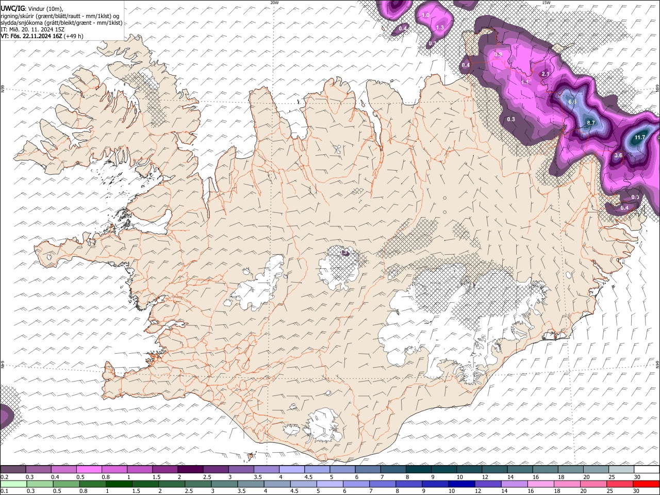
Task: Click the dark teal 8–9 swatch in upper legend row
Action: coord(418,470)
